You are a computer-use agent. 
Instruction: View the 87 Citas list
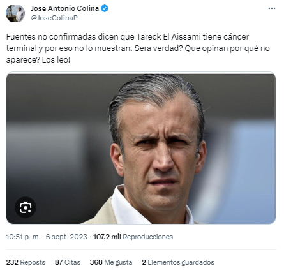click(68, 262)
